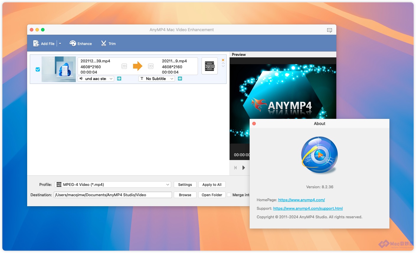The image size is (416, 253).
Task: Move file down in the list
Action: tap(223, 66)
